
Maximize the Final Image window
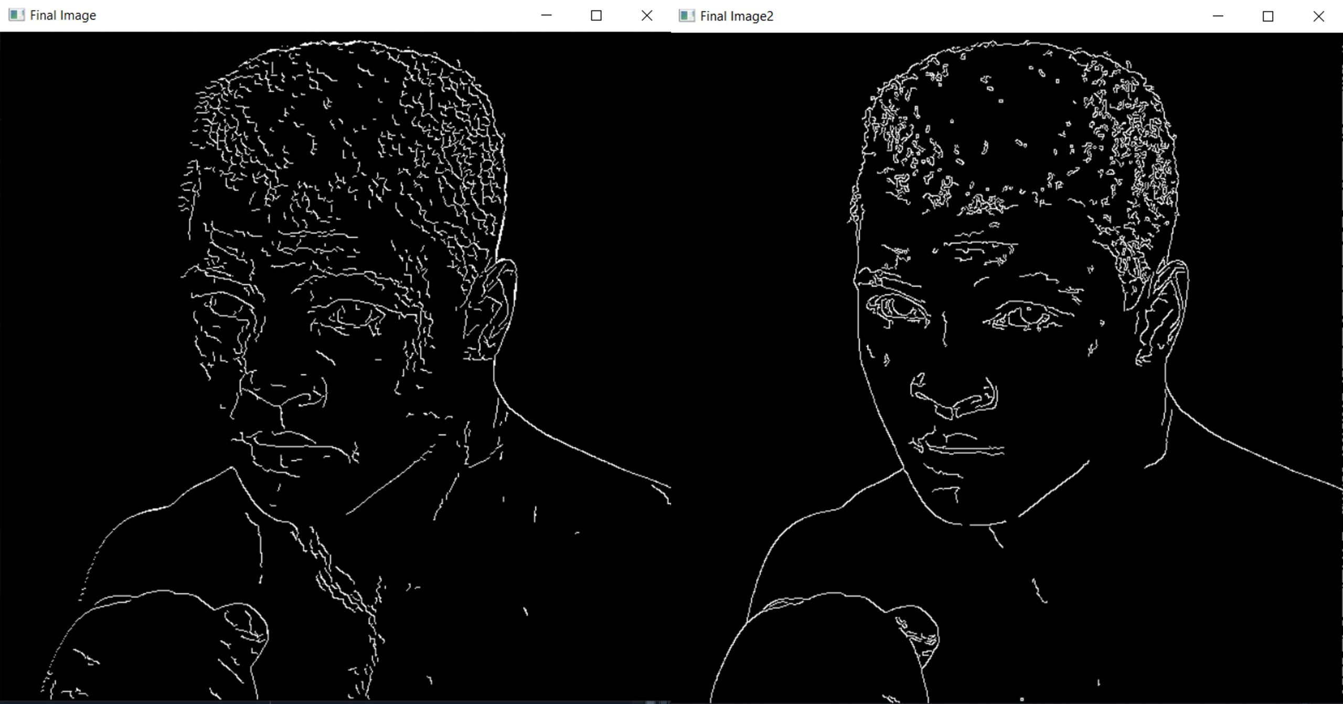pyautogui.click(x=596, y=15)
